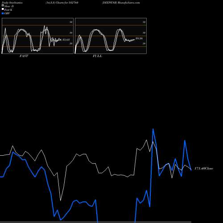Select the 'Daily Stochastics' title text
This screenshot has height=223, width=223.
pos(12,3)
